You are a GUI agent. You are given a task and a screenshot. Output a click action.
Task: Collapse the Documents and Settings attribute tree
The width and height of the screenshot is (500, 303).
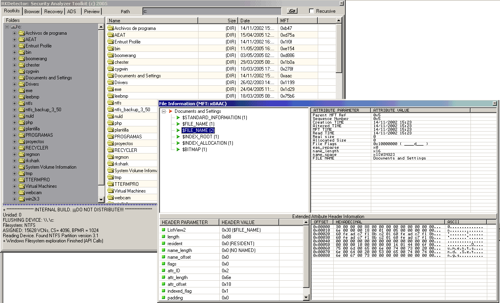(164, 111)
